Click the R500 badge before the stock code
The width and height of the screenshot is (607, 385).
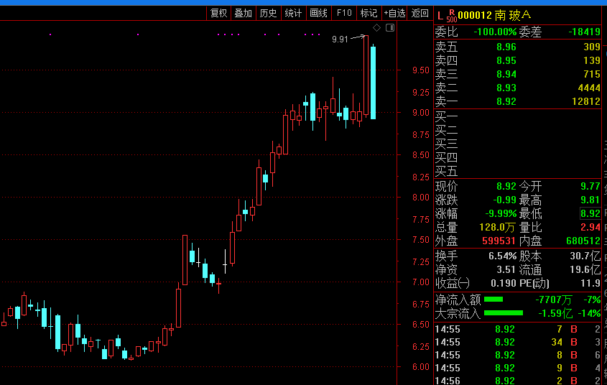click(451, 15)
